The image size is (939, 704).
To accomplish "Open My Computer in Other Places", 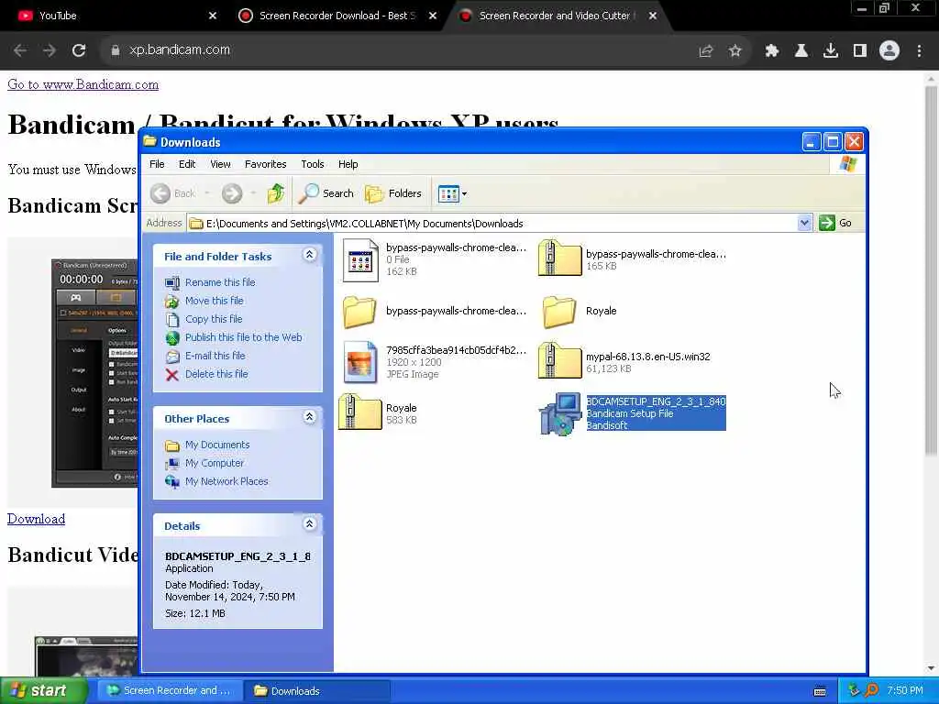I will coord(214,463).
